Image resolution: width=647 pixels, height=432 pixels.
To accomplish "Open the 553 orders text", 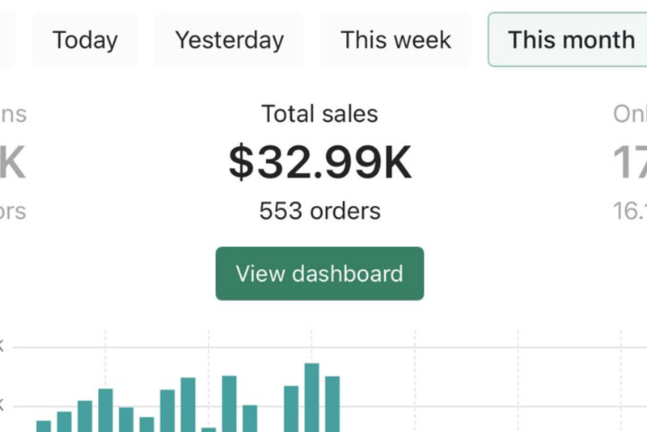I will 319,212.
